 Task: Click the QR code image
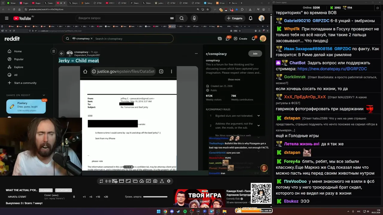261,193
